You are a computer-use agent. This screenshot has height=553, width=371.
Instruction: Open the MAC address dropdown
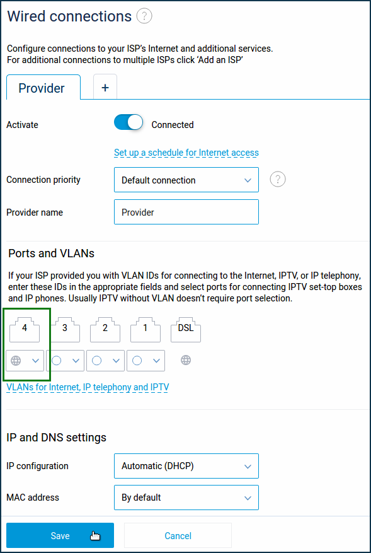186,498
